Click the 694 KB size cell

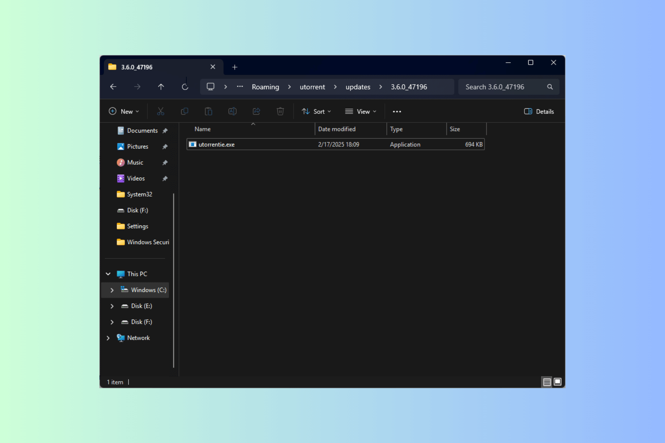click(473, 144)
